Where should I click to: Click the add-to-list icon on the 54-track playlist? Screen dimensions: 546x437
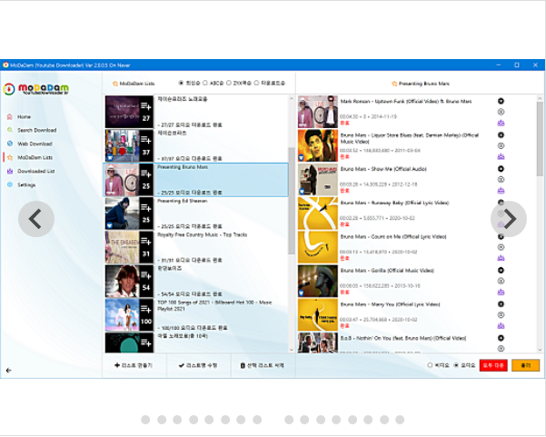point(146,275)
